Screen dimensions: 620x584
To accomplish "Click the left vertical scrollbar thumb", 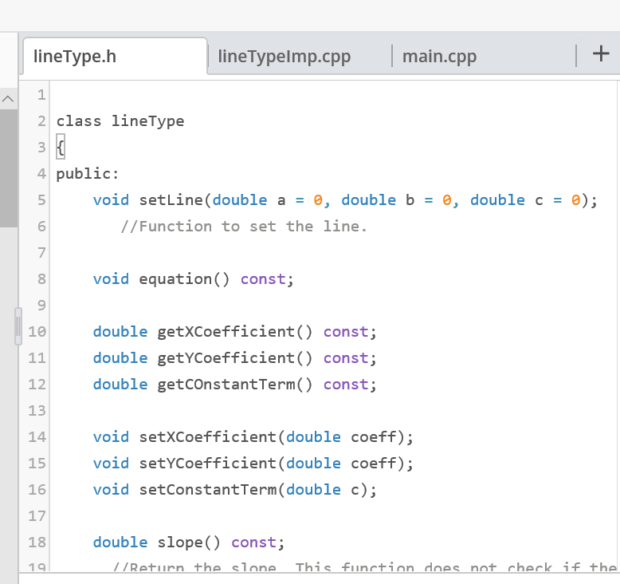I will 8,168.
